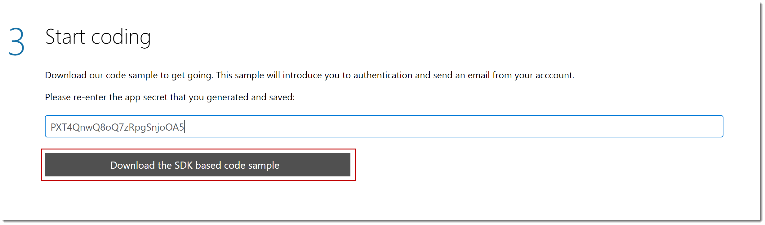Viewport: 765px width, 225px height.
Task: Click the word authentication in the description
Action: (383, 75)
